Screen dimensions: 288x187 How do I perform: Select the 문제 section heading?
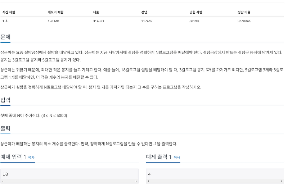[5, 37]
